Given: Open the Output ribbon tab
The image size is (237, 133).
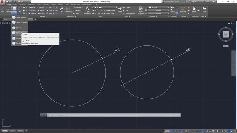Looking at the screenshot, I should coord(53,4).
